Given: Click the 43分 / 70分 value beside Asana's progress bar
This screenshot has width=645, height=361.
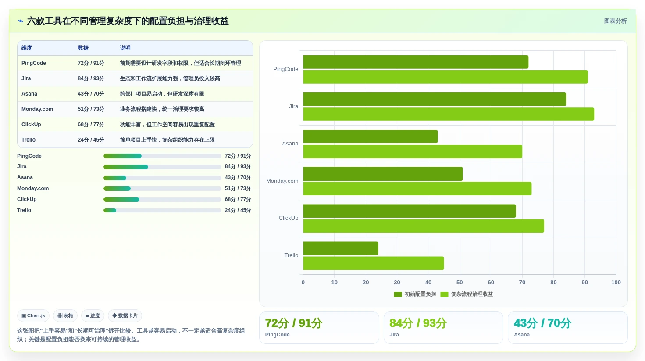Looking at the screenshot, I should (238, 178).
